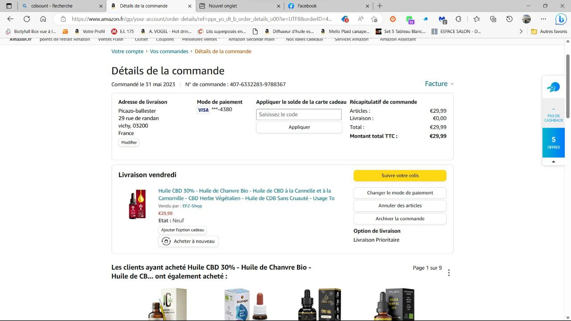Apply the gift card code with Appliquer
Screen dimensions: 571x321
[x=299, y=127]
